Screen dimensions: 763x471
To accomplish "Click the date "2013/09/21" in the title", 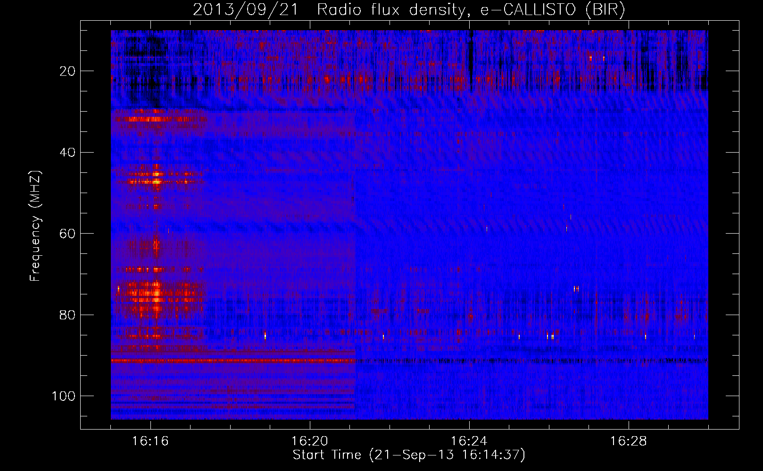I will (x=246, y=9).
